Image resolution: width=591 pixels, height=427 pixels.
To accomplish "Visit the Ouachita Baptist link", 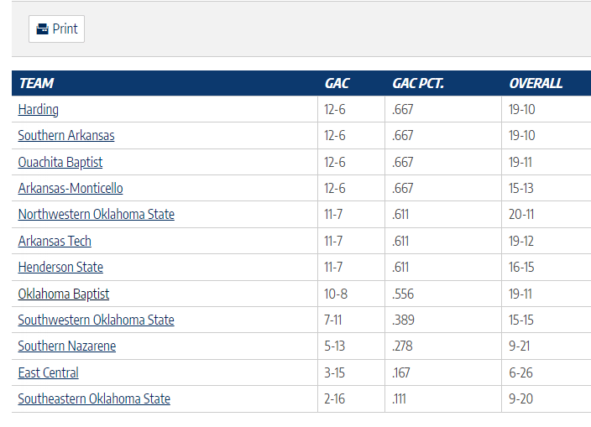I will (60, 162).
